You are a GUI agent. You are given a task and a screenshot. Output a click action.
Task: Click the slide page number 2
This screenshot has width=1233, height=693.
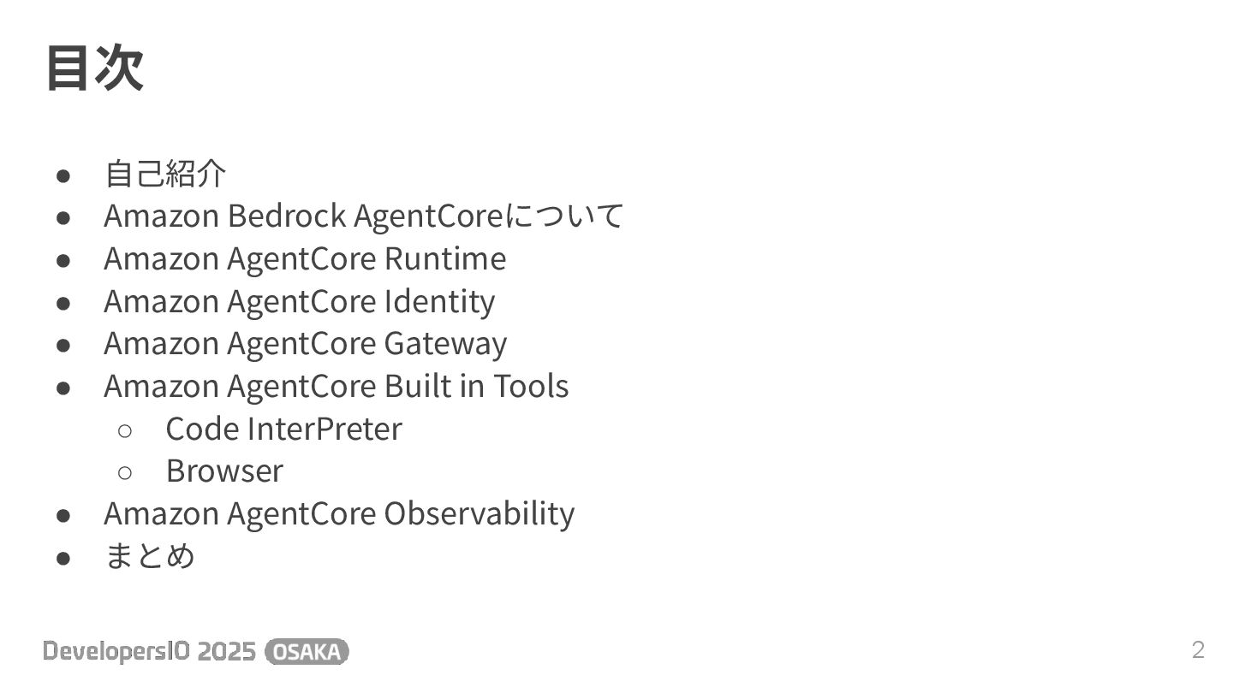1198,650
